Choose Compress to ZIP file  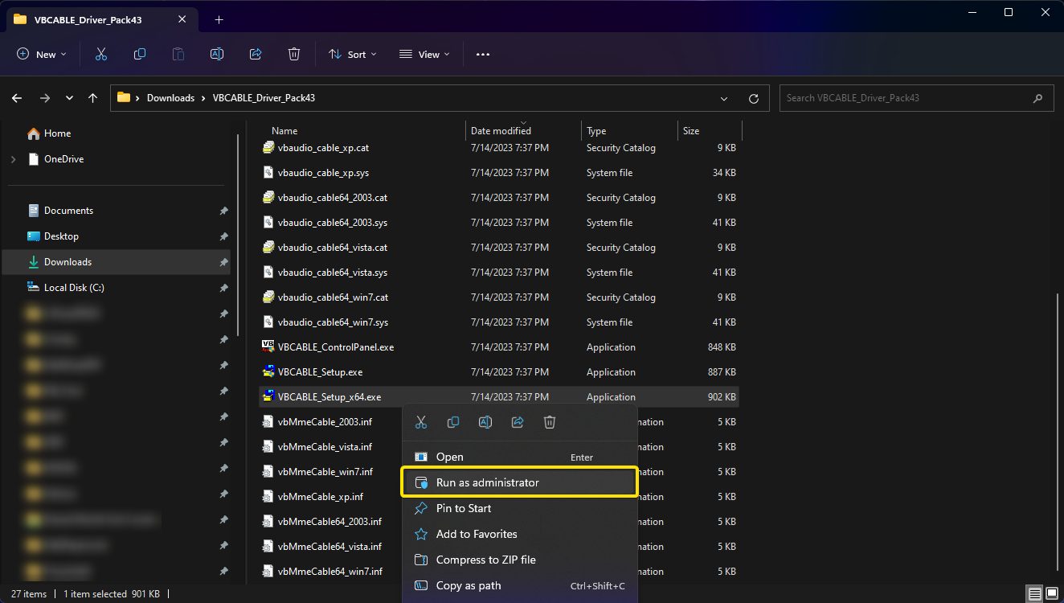[x=485, y=560]
